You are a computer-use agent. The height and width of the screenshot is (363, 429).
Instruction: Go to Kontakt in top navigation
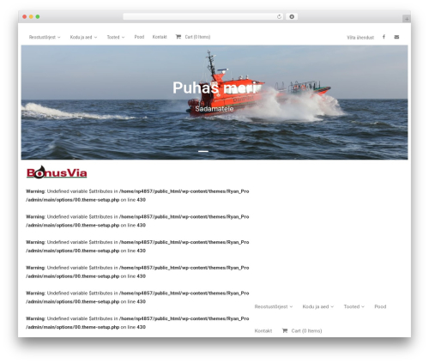click(160, 37)
